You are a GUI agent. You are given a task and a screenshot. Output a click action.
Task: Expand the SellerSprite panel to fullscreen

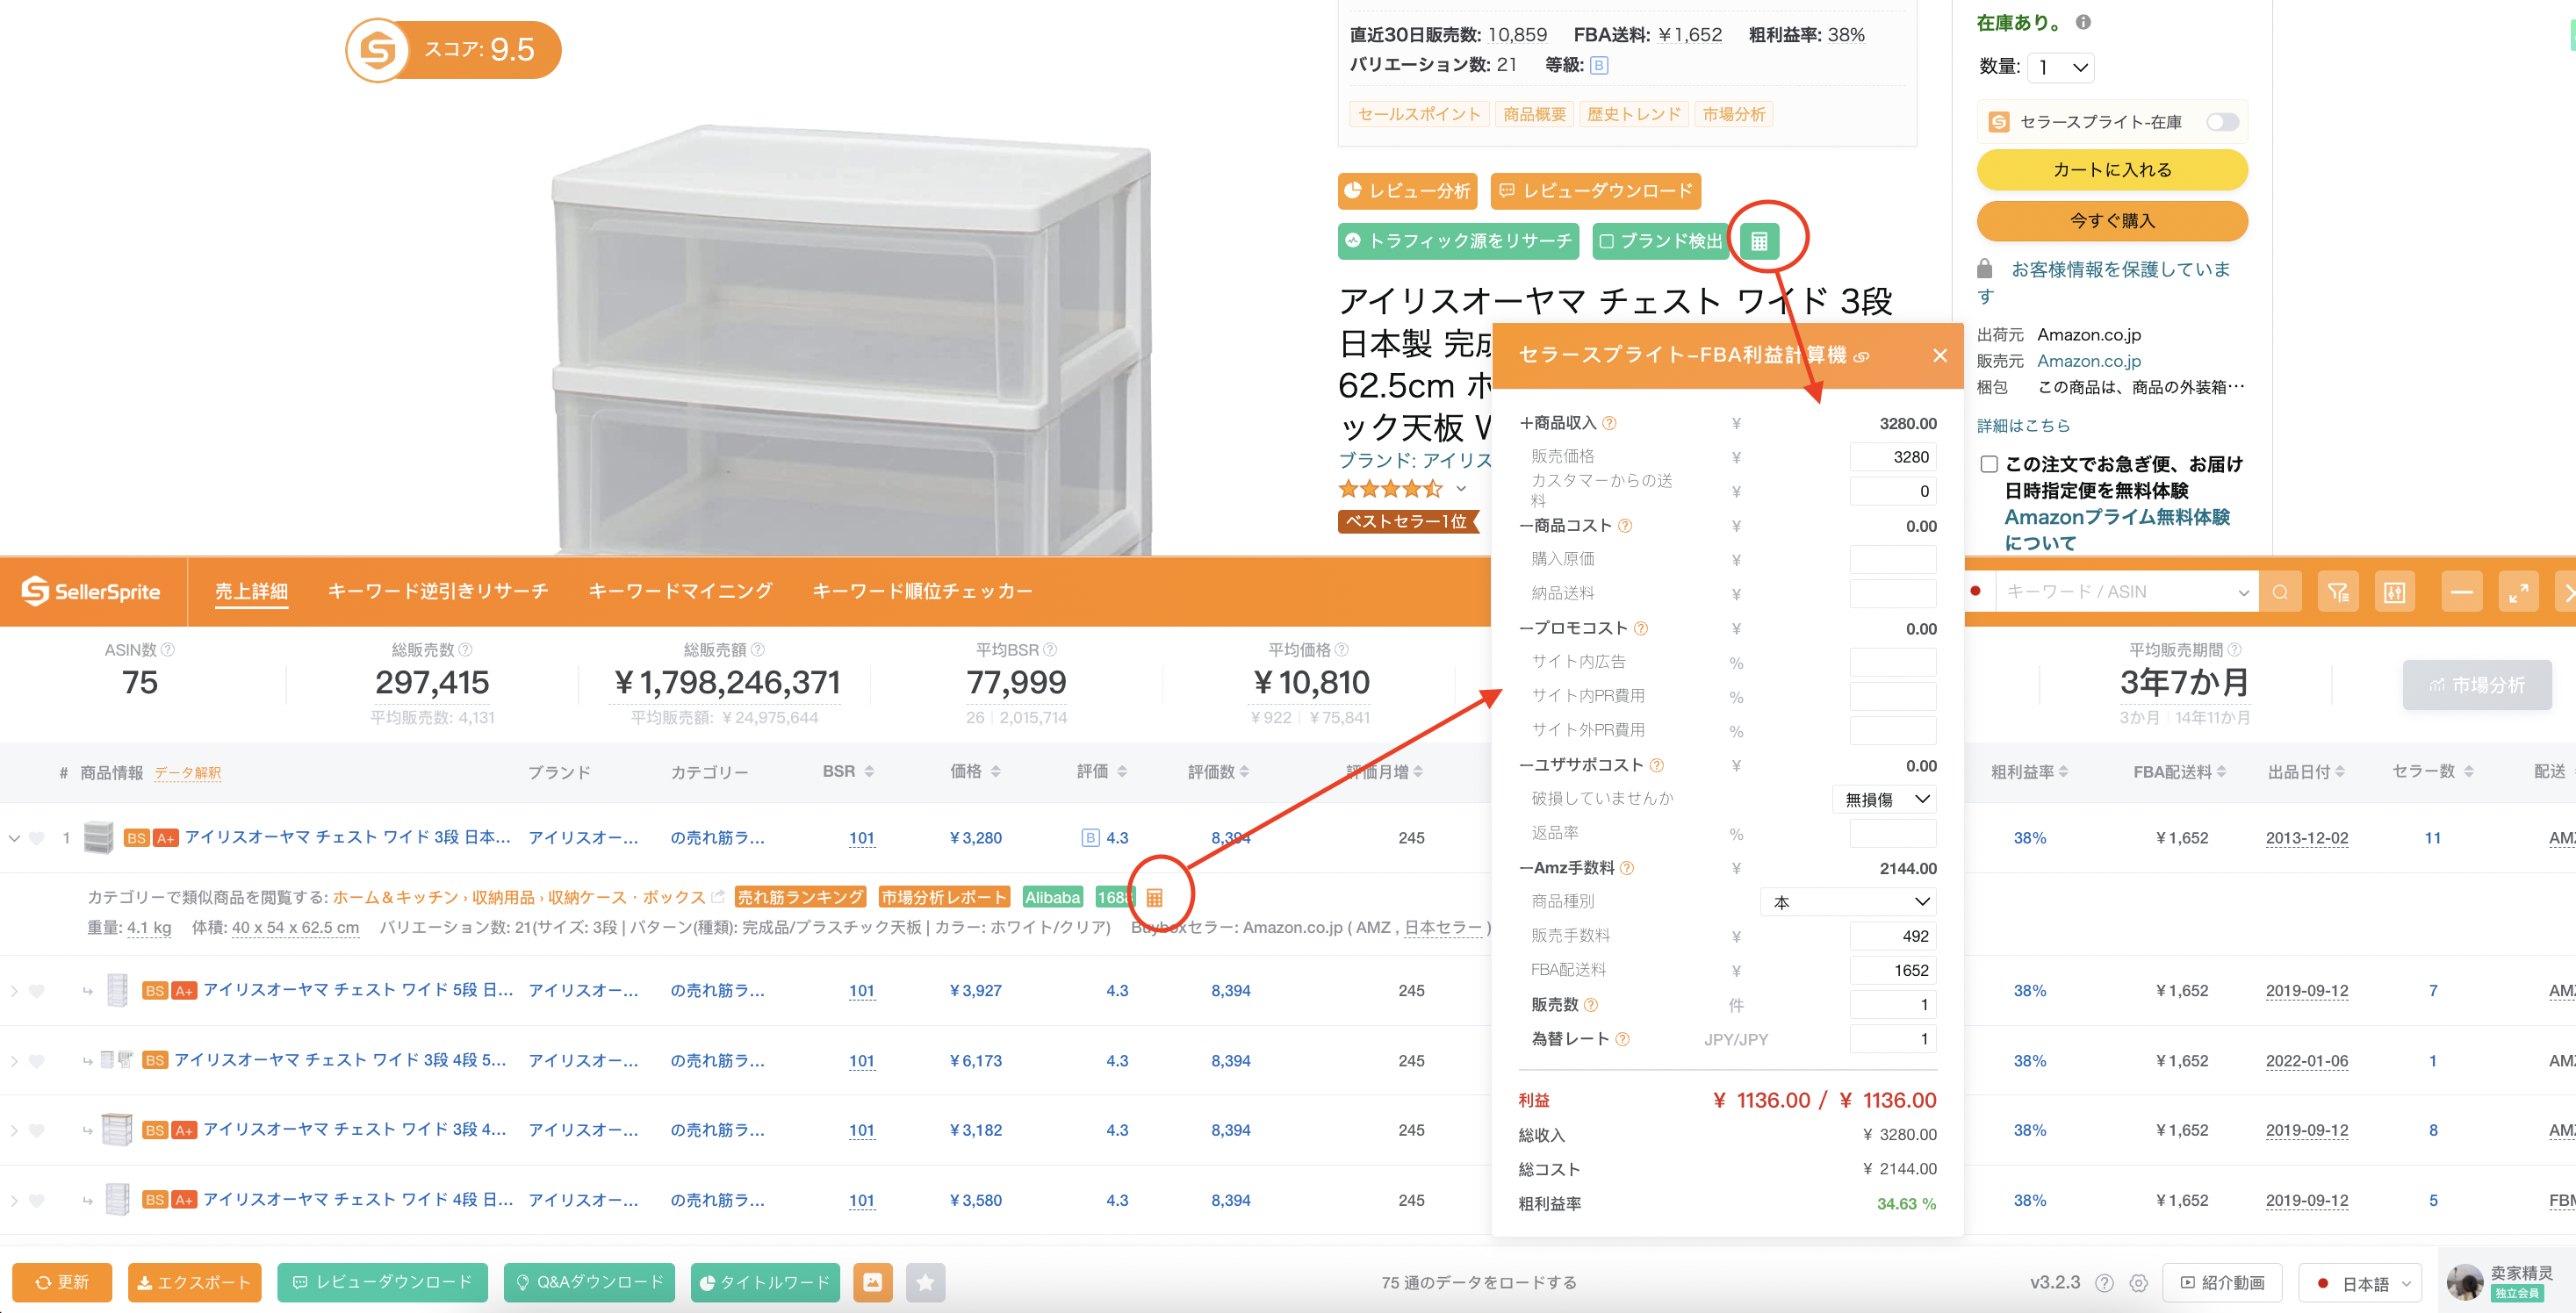2519,592
